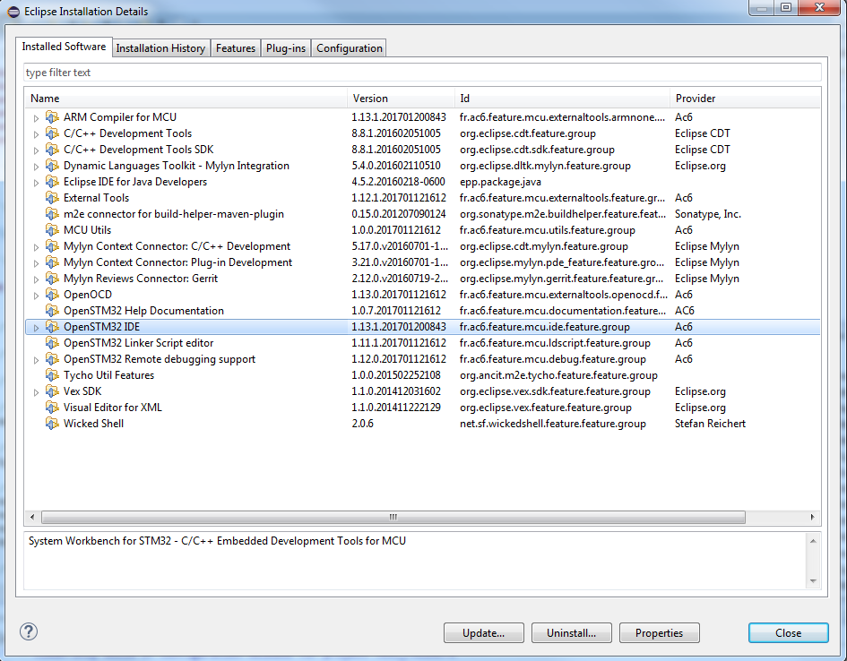Image resolution: width=847 pixels, height=661 pixels.
Task: Click the horizontal scrollbar left arrow
Action: 32,517
